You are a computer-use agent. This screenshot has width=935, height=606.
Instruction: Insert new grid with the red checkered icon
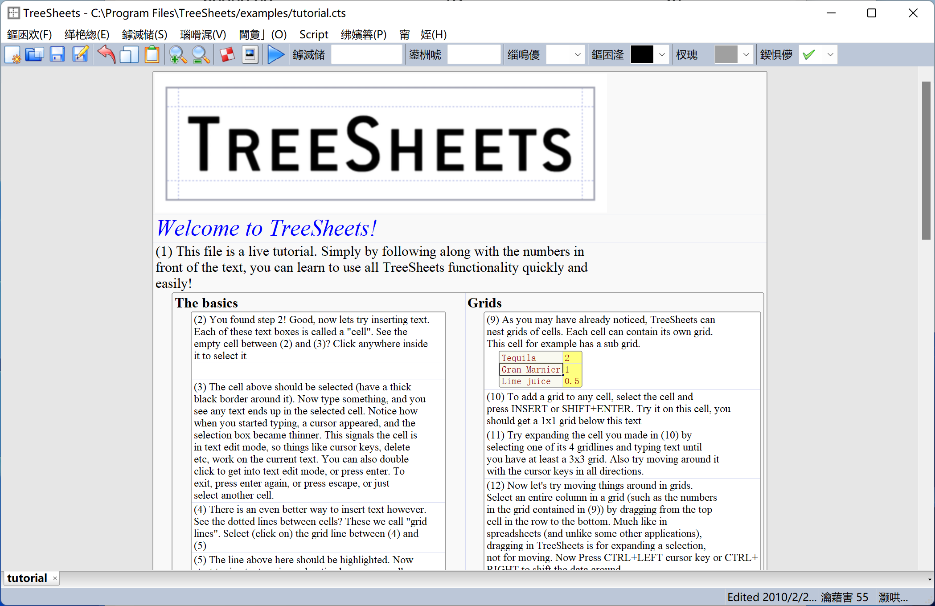tap(227, 55)
